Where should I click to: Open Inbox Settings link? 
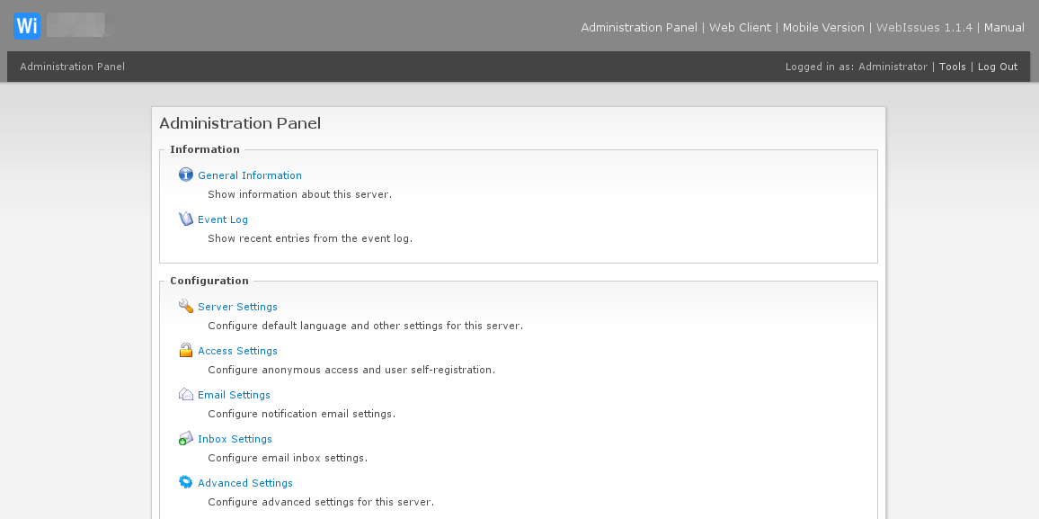coord(235,439)
